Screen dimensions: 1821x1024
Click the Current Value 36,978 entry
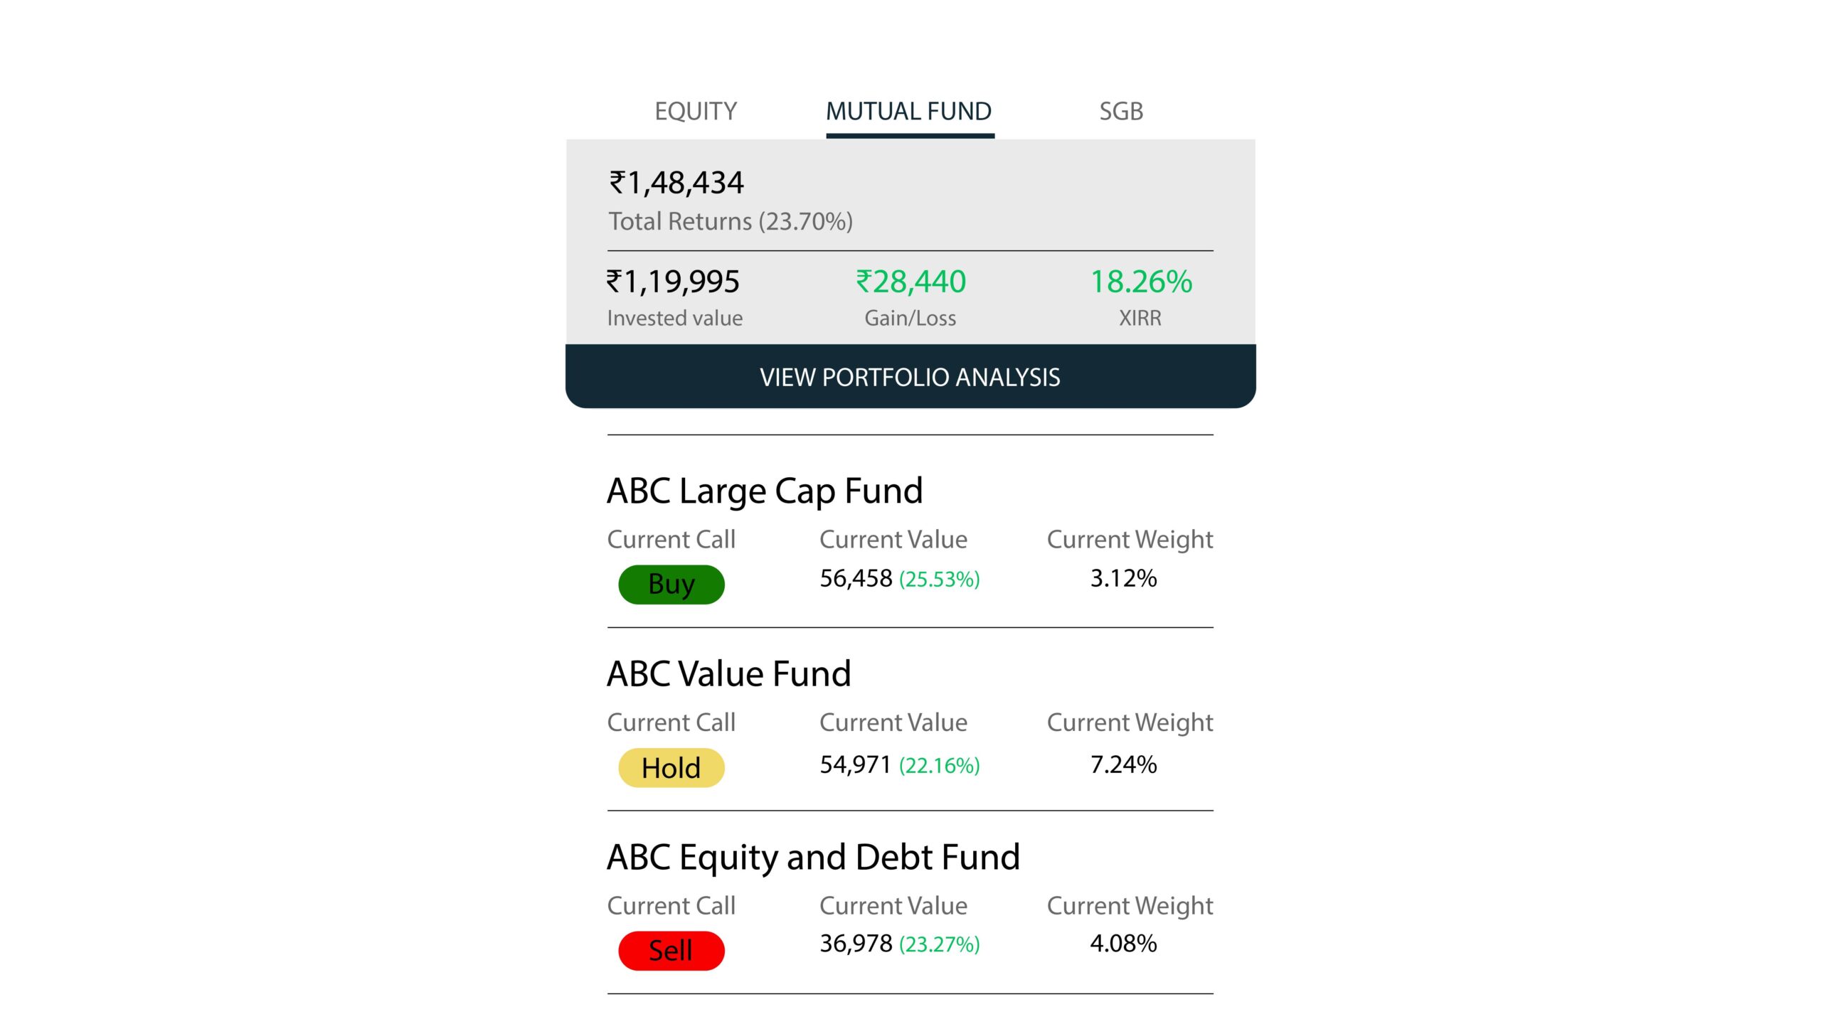pyautogui.click(x=854, y=944)
